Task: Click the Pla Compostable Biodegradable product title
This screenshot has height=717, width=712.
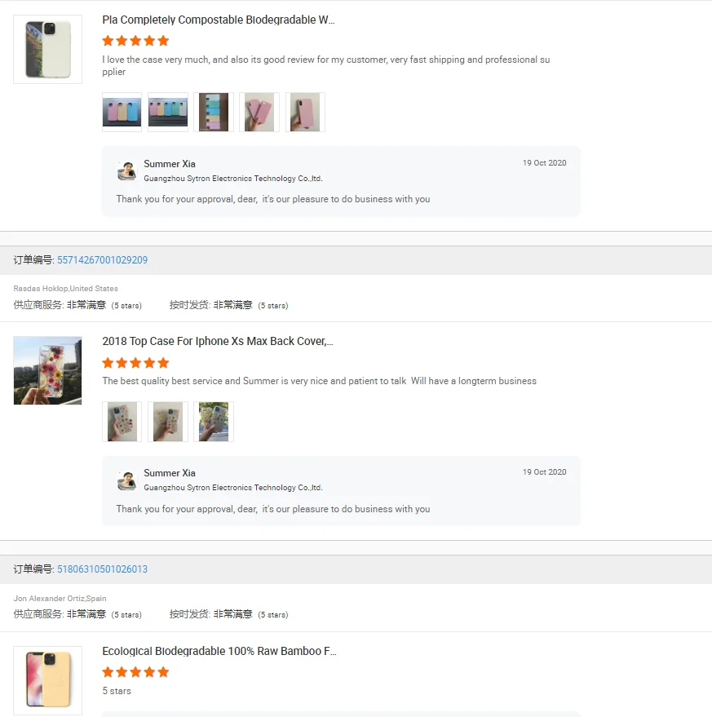Action: click(x=218, y=20)
